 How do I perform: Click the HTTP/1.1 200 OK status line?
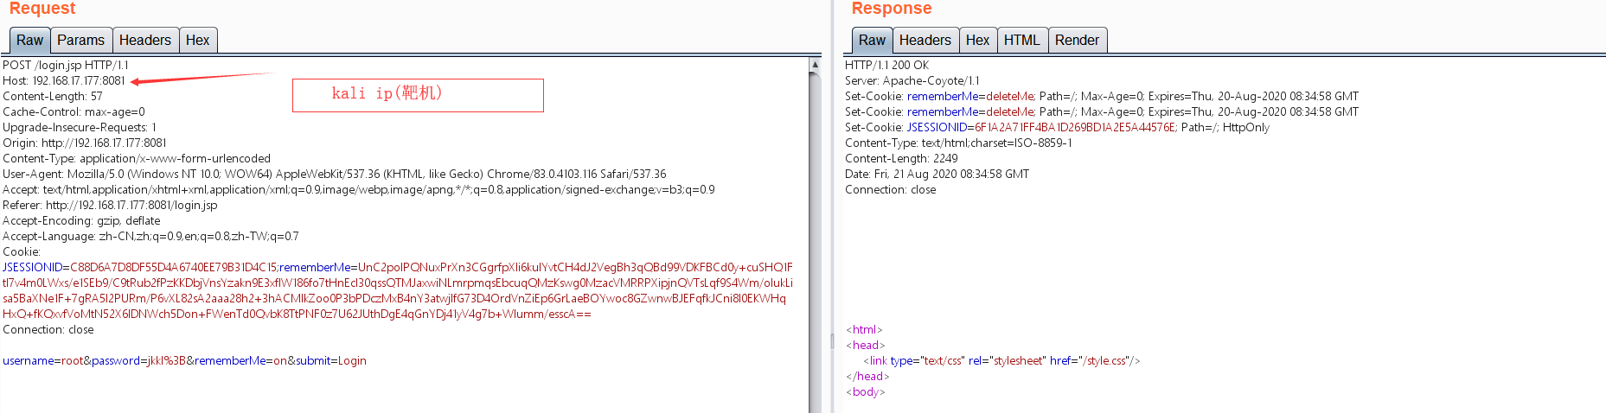pos(886,65)
